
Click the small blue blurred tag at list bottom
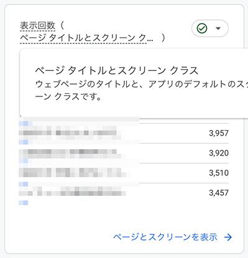coord(24,203)
